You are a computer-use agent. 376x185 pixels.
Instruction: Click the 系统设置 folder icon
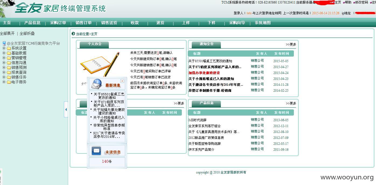(x=9, y=49)
